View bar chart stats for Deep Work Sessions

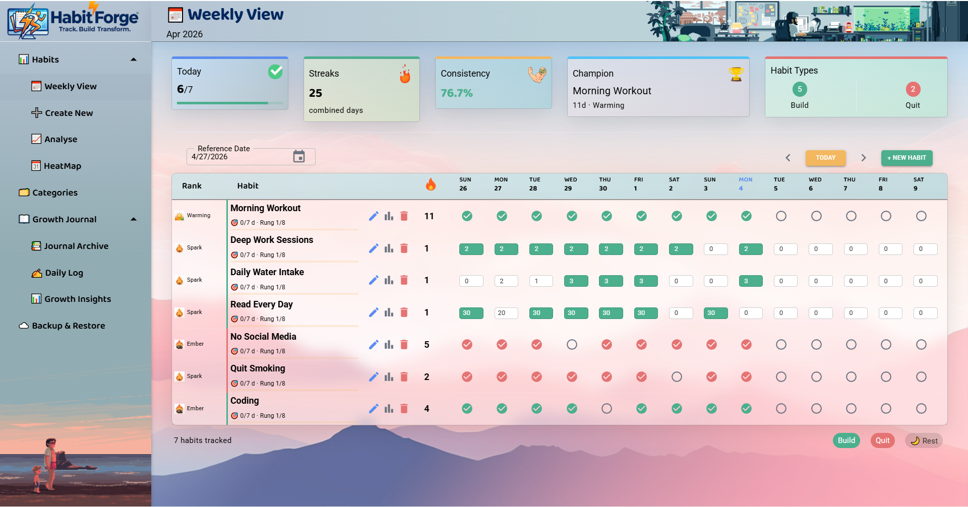tap(389, 248)
